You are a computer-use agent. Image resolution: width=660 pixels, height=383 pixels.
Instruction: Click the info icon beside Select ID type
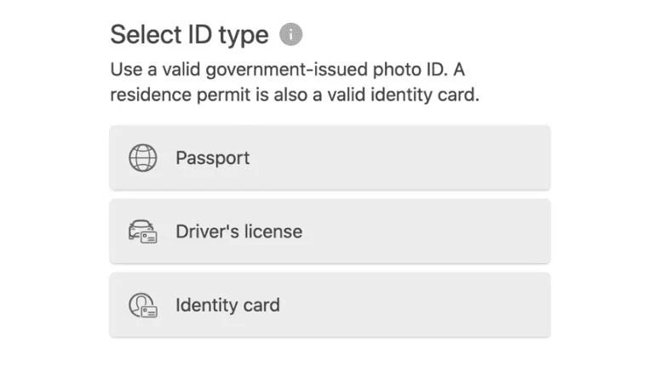point(291,35)
